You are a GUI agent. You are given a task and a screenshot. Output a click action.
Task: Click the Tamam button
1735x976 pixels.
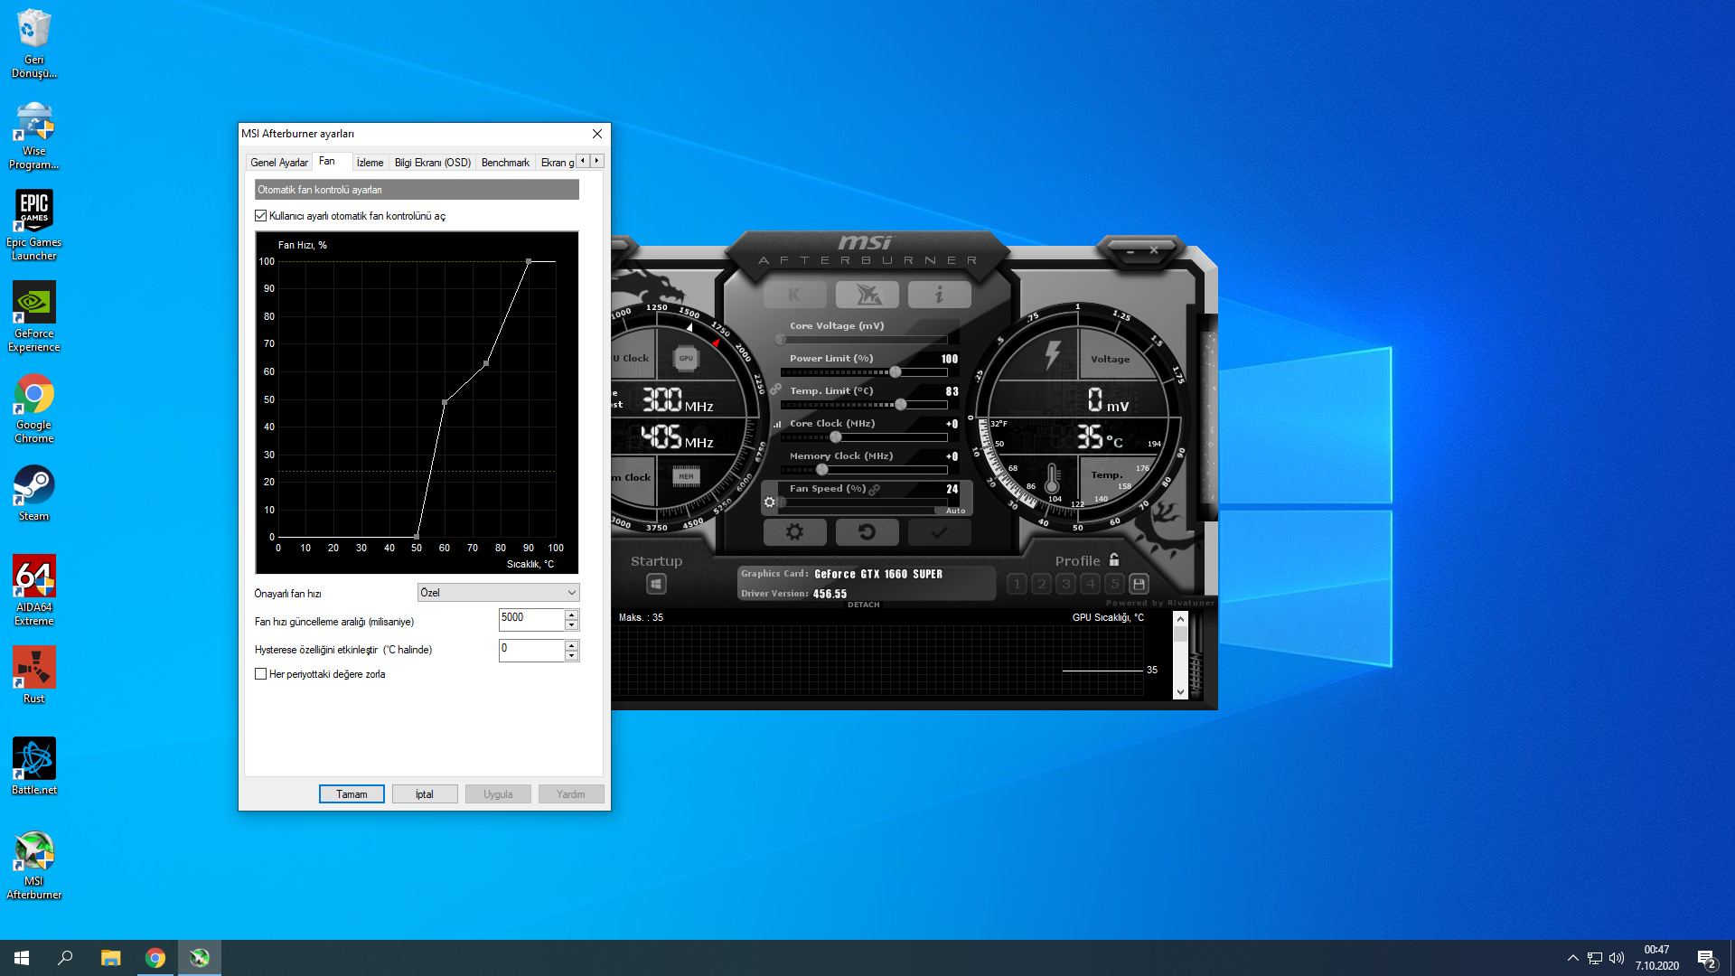coord(352,794)
